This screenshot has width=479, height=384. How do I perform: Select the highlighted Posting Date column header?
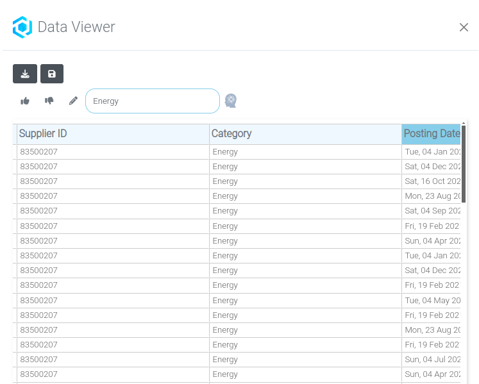(x=431, y=134)
